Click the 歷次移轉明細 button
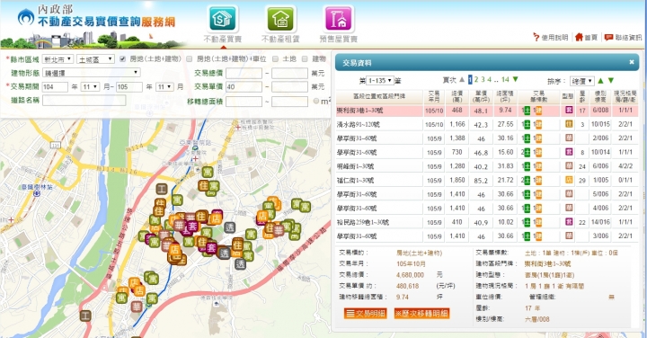 point(421,313)
